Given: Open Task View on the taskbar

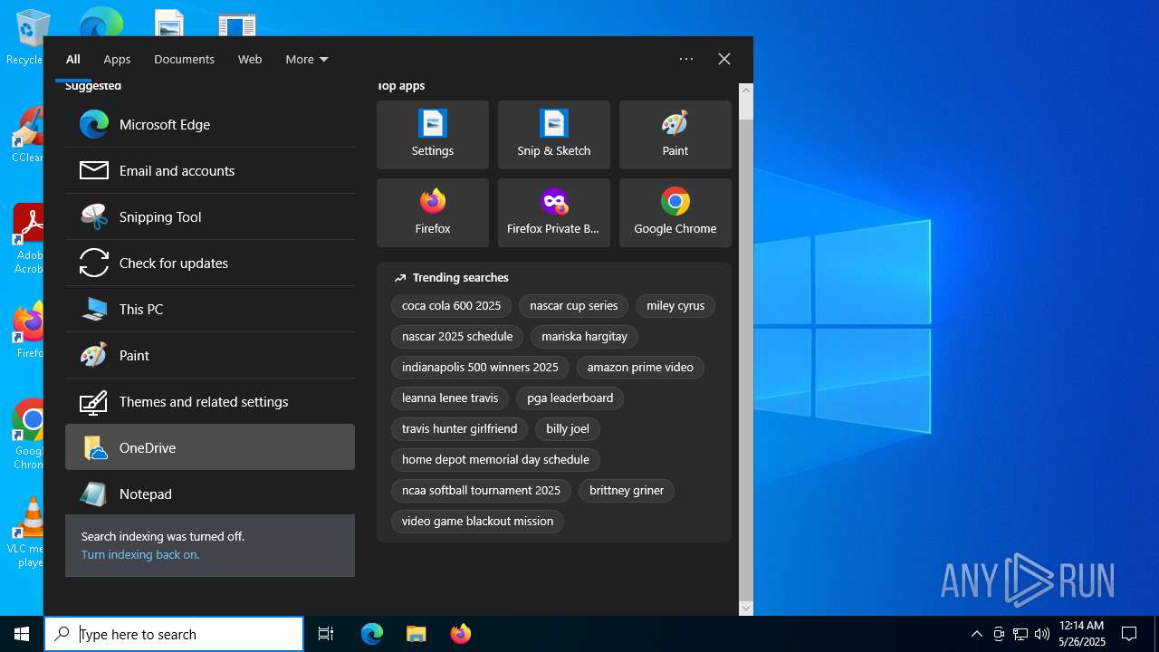Looking at the screenshot, I should point(326,634).
